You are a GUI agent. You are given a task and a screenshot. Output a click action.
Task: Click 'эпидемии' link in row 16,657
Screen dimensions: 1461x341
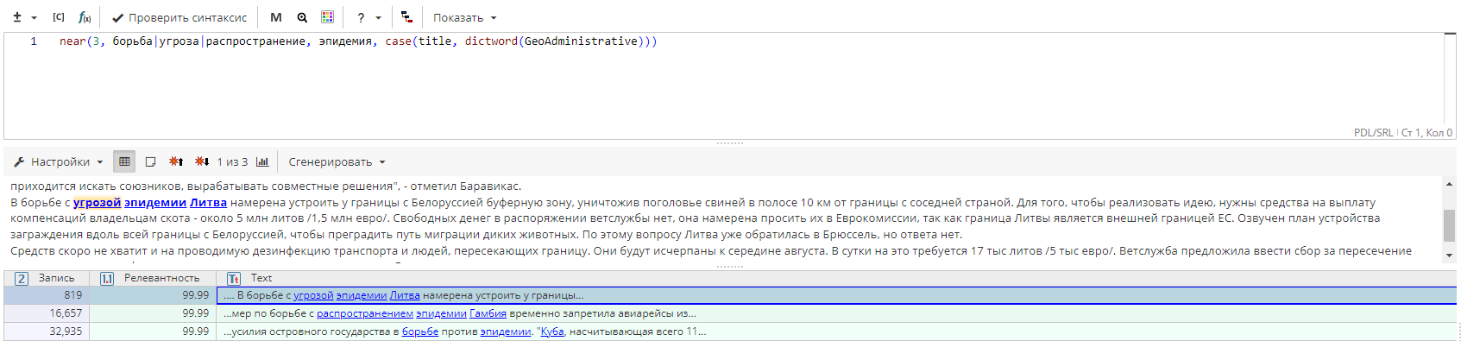(x=441, y=313)
